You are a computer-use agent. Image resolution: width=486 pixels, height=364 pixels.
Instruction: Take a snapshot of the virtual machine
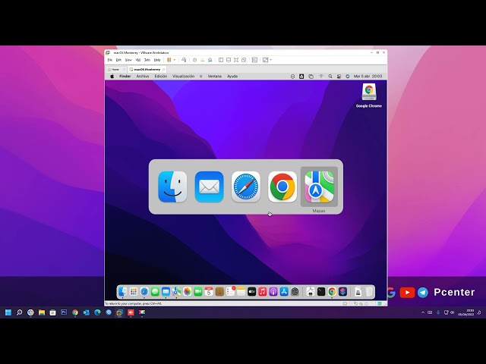[194, 60]
